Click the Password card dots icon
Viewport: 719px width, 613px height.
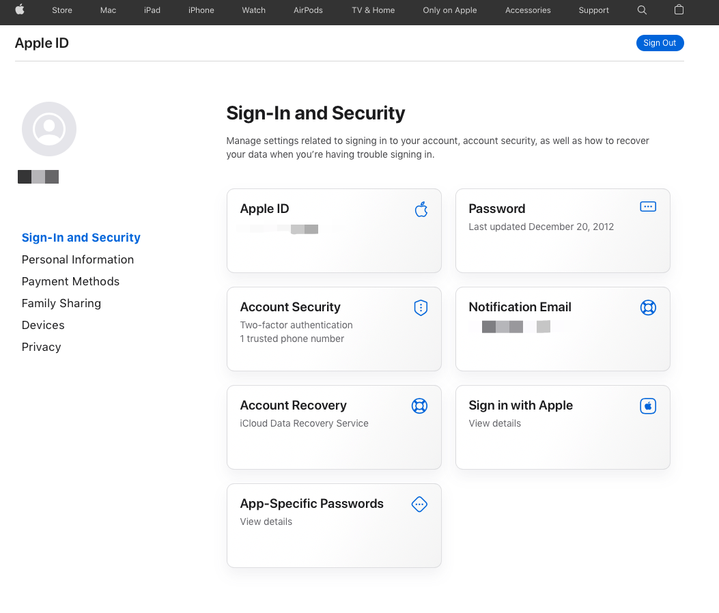point(648,207)
